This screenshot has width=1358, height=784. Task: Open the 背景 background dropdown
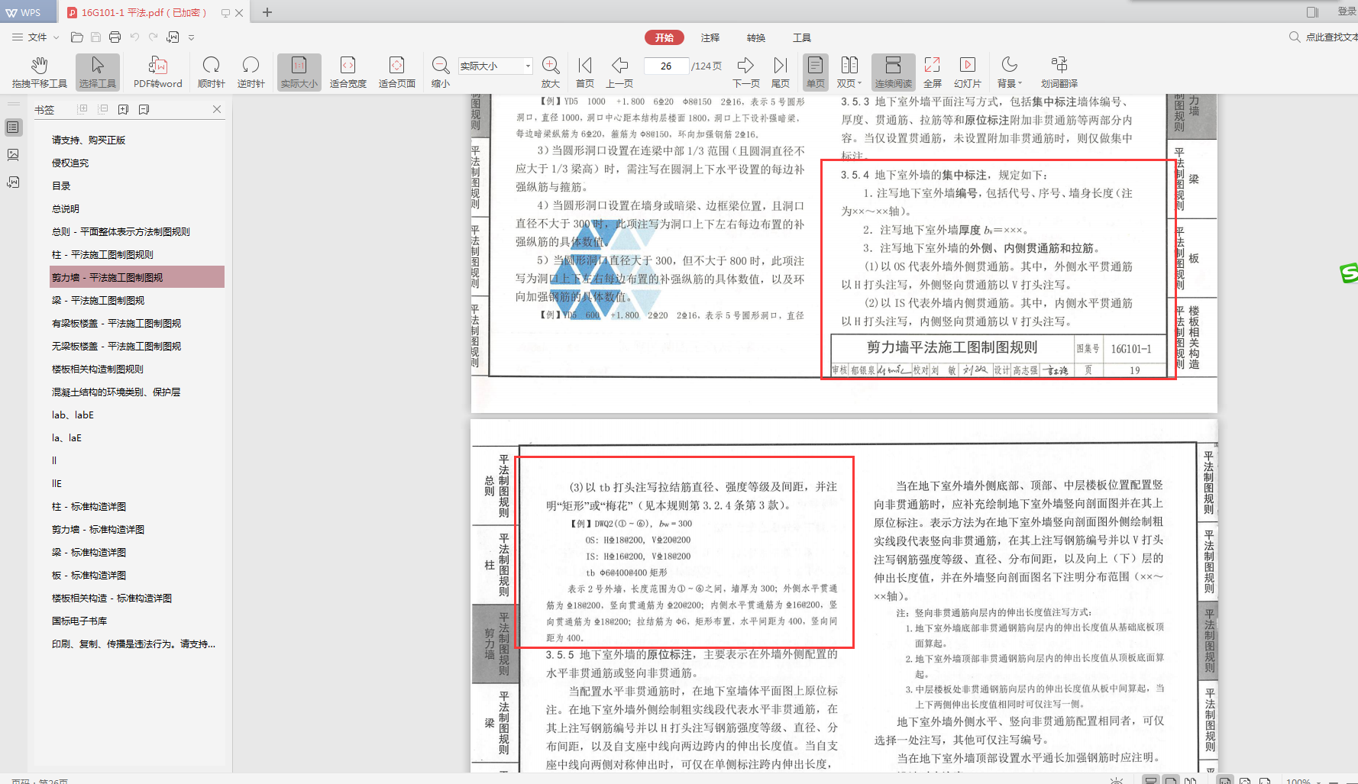(x=1010, y=73)
